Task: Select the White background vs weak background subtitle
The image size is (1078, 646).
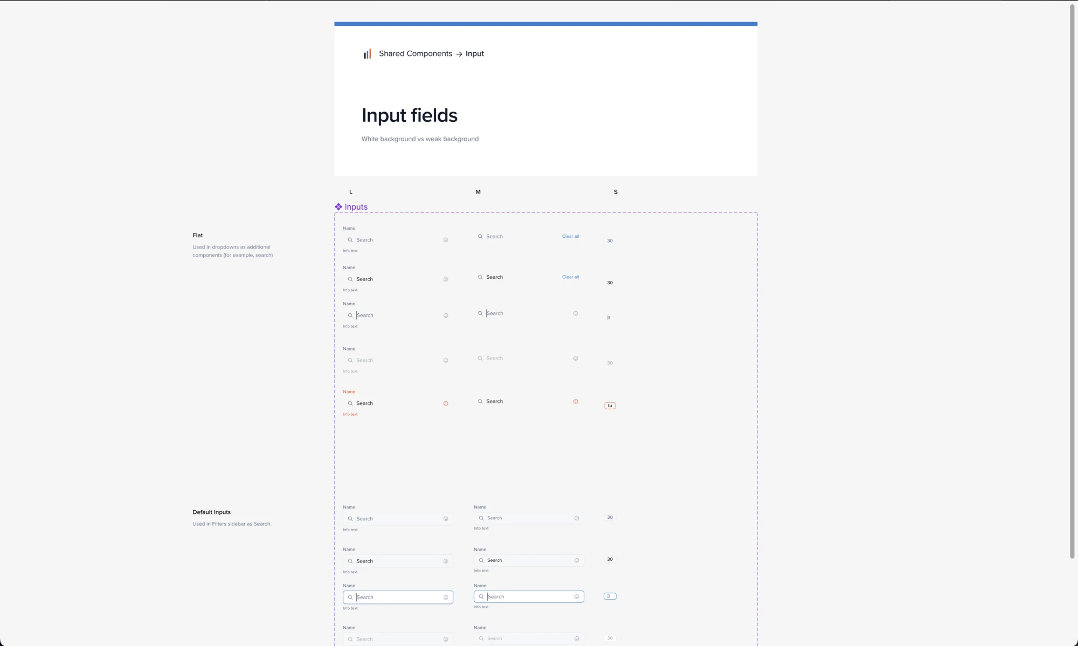Action: 420,139
